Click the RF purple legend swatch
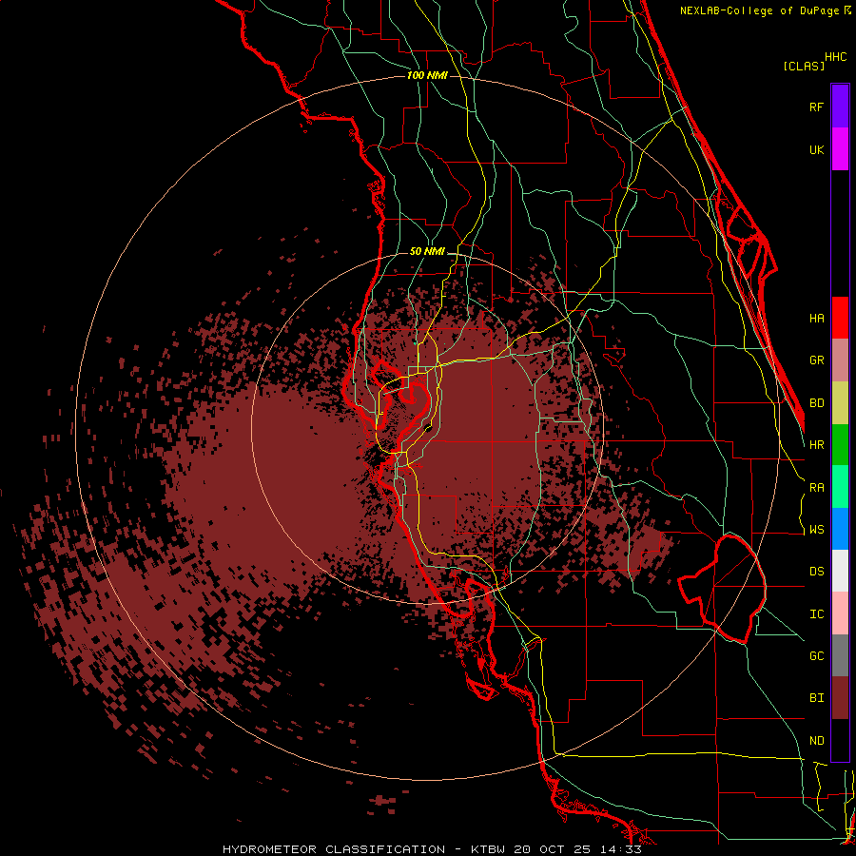The width and height of the screenshot is (856, 856). pos(840,107)
